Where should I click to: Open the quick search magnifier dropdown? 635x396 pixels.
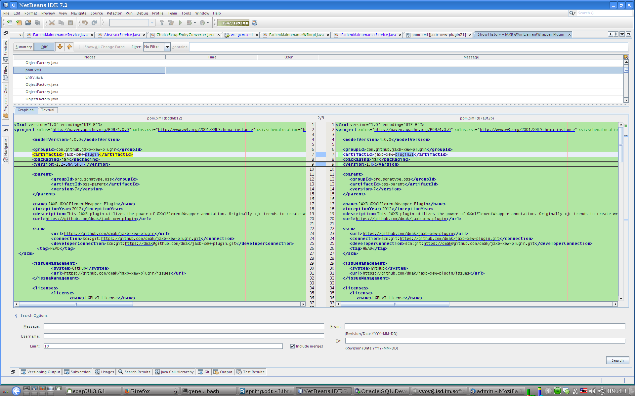[x=572, y=13]
